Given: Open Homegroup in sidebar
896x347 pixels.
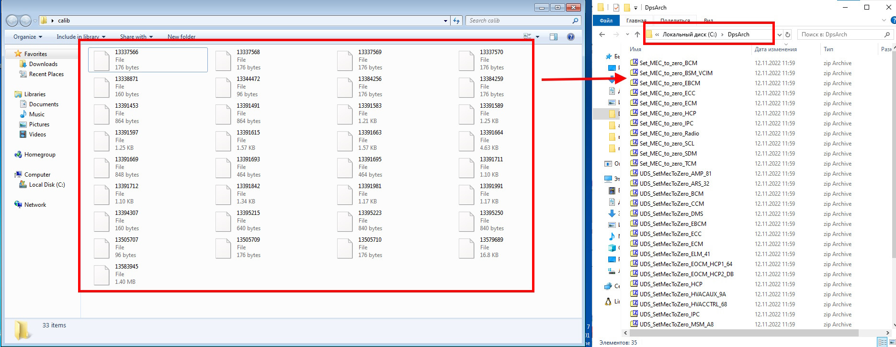Looking at the screenshot, I should coord(40,155).
